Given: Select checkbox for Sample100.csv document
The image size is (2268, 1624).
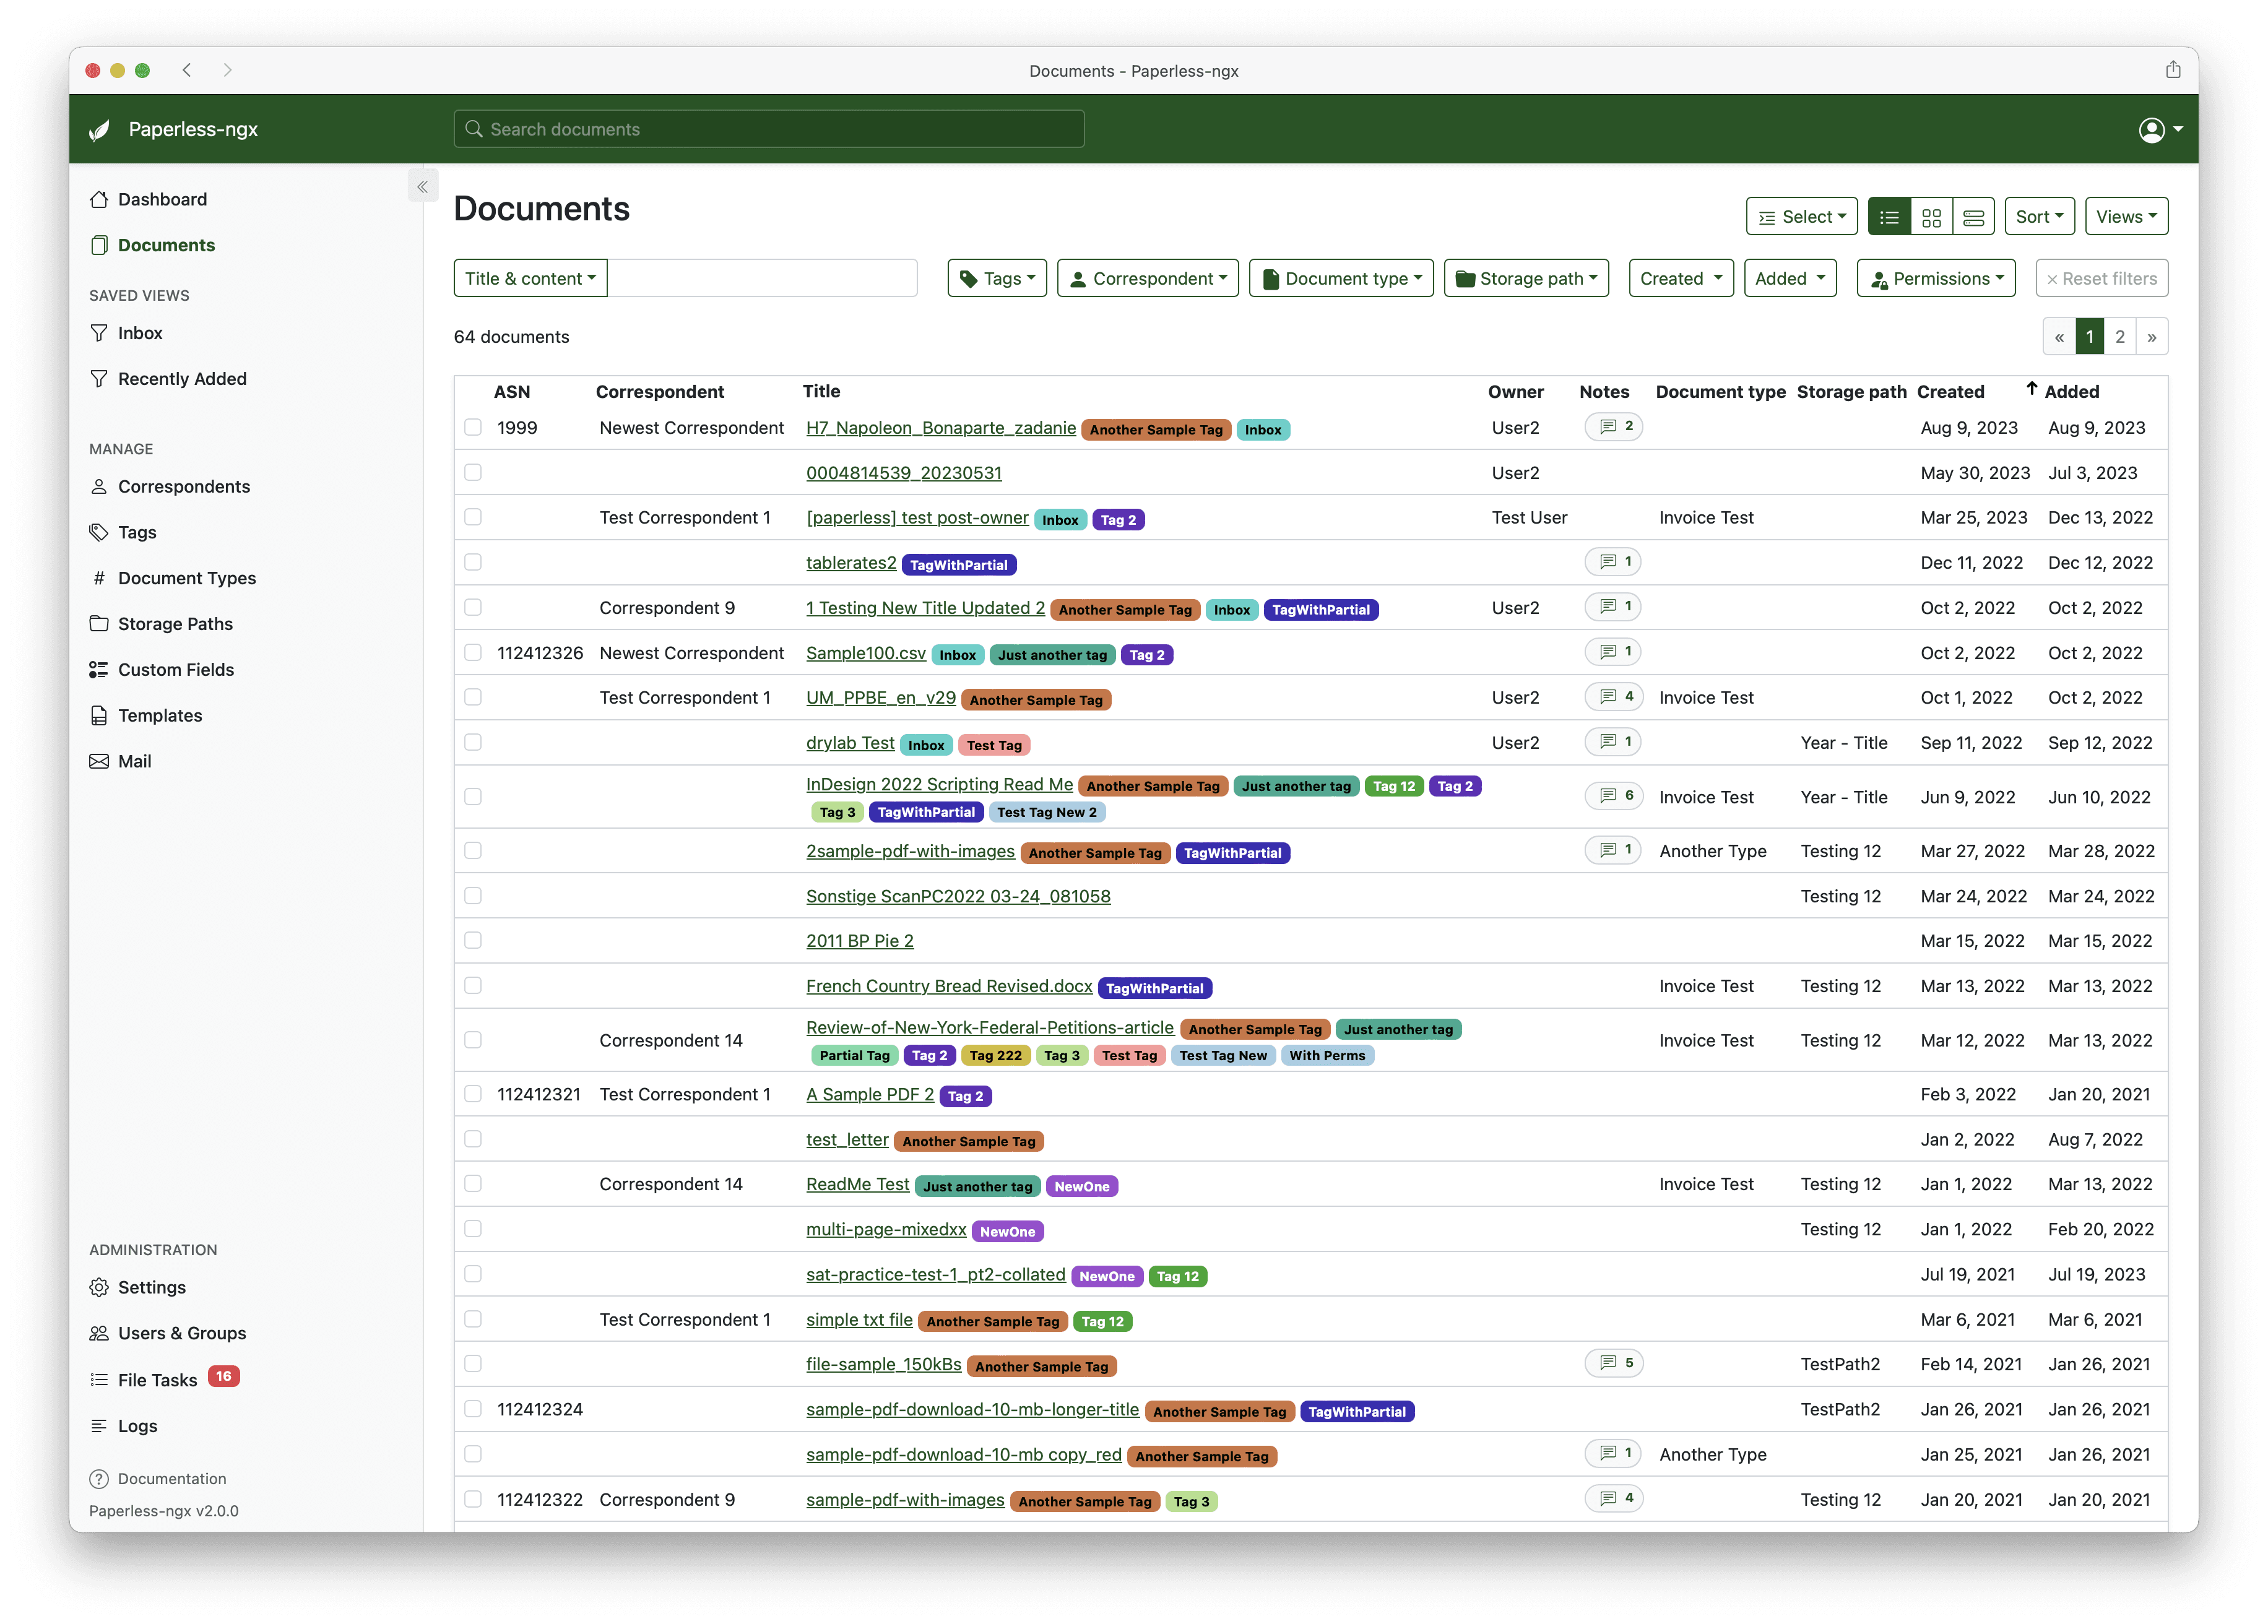Looking at the screenshot, I should pos(473,653).
